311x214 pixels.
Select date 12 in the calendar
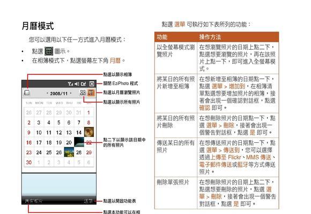pyautogui.click(x=59, y=132)
